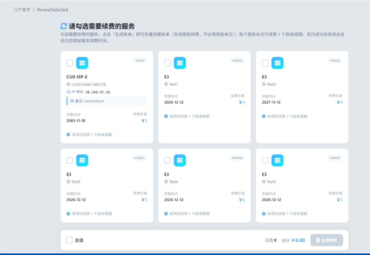The height and width of the screenshot is (255, 370).
Task: Click the 已选 0 selected counter
Action: tap(271, 240)
